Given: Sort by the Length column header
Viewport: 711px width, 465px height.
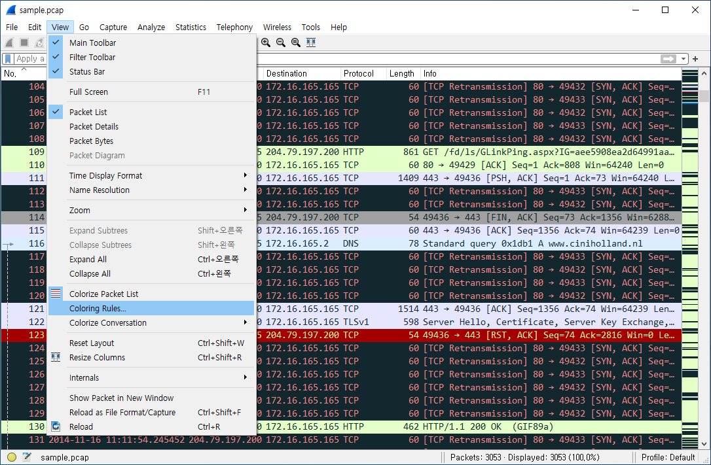Looking at the screenshot, I should point(403,73).
